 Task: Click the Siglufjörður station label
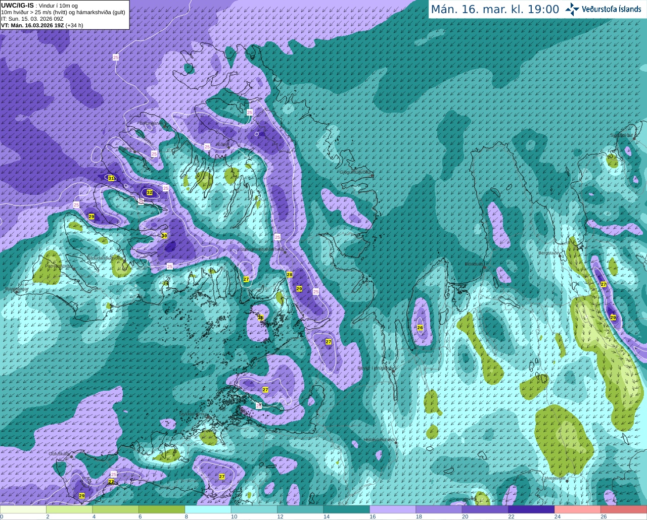[622, 135]
